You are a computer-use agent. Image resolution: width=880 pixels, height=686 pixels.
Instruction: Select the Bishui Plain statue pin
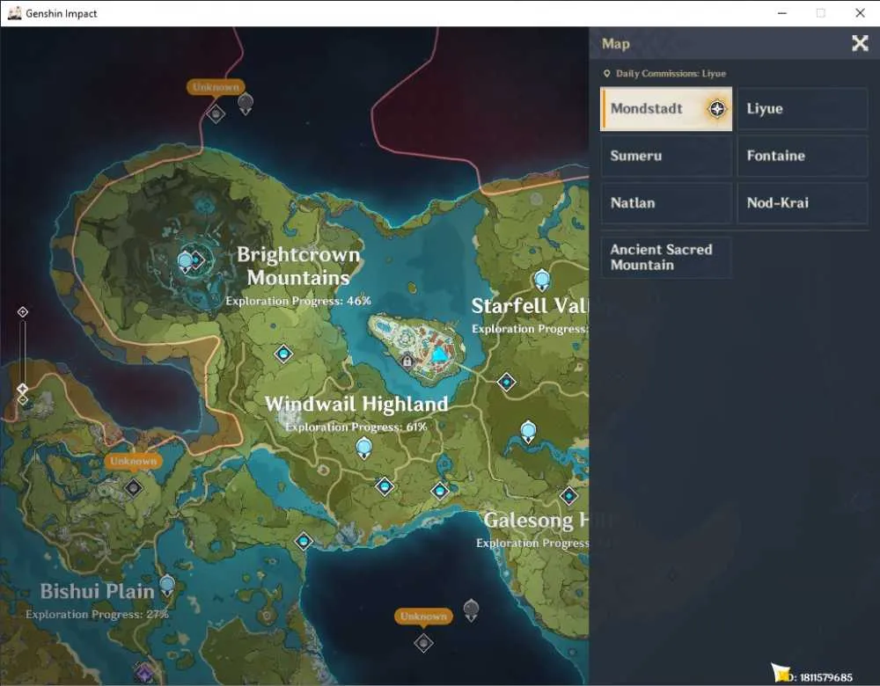point(166,586)
